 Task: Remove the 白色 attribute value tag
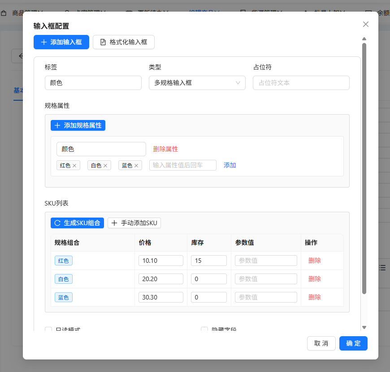pos(105,166)
